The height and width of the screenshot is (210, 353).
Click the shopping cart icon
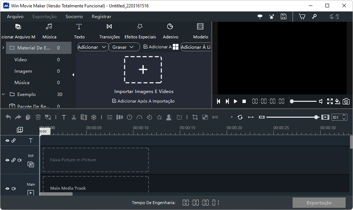302,17
